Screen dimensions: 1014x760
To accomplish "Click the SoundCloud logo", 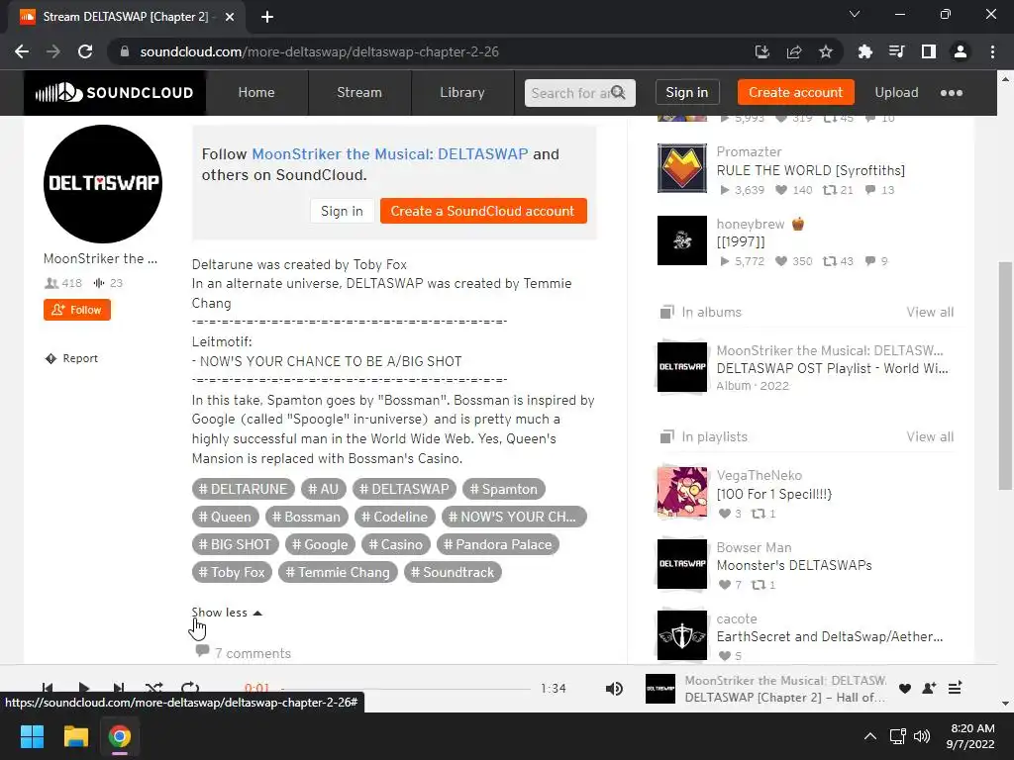I will [x=115, y=92].
